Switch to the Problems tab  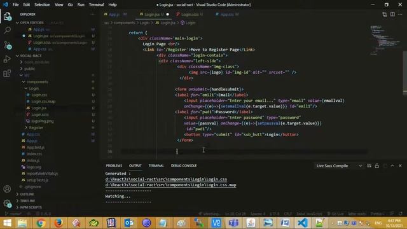pos(114,165)
